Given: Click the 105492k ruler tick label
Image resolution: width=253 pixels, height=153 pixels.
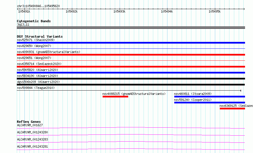Looking at the screenshot, I should [x=72, y=11].
